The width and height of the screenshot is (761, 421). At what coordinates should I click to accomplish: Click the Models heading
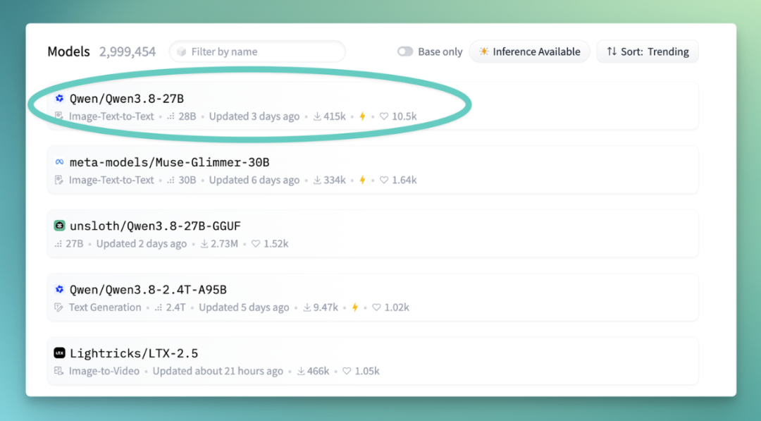[68, 51]
